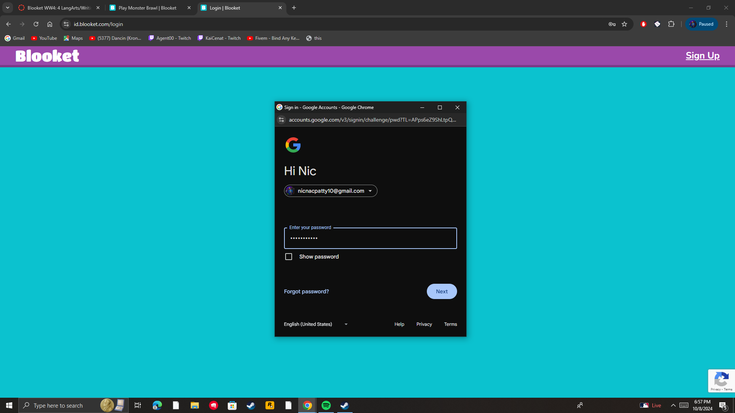Click the Sign Up link
Image resolution: width=735 pixels, height=413 pixels.
702,56
